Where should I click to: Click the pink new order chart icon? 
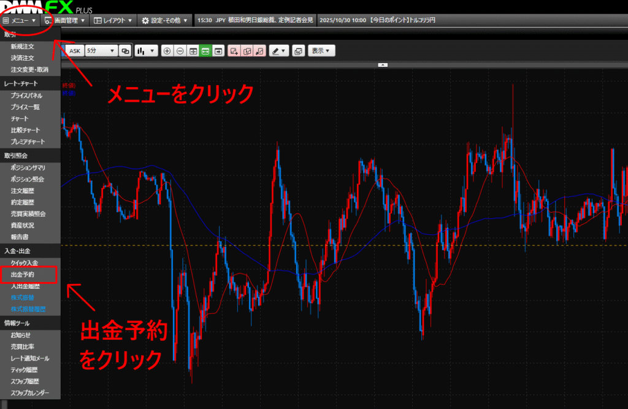click(x=234, y=51)
